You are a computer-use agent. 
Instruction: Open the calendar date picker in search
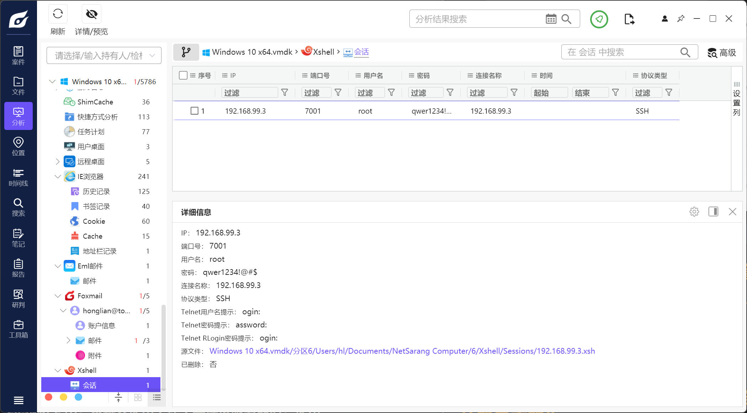pyautogui.click(x=551, y=19)
